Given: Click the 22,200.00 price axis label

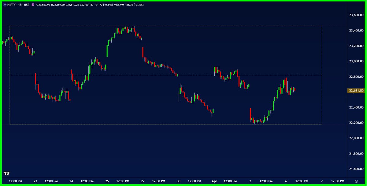Looking at the screenshot, I should pos(356,123).
